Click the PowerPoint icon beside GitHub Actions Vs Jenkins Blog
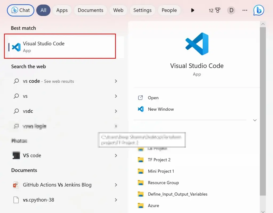The width and height of the screenshot is (273, 213). (x=16, y=185)
